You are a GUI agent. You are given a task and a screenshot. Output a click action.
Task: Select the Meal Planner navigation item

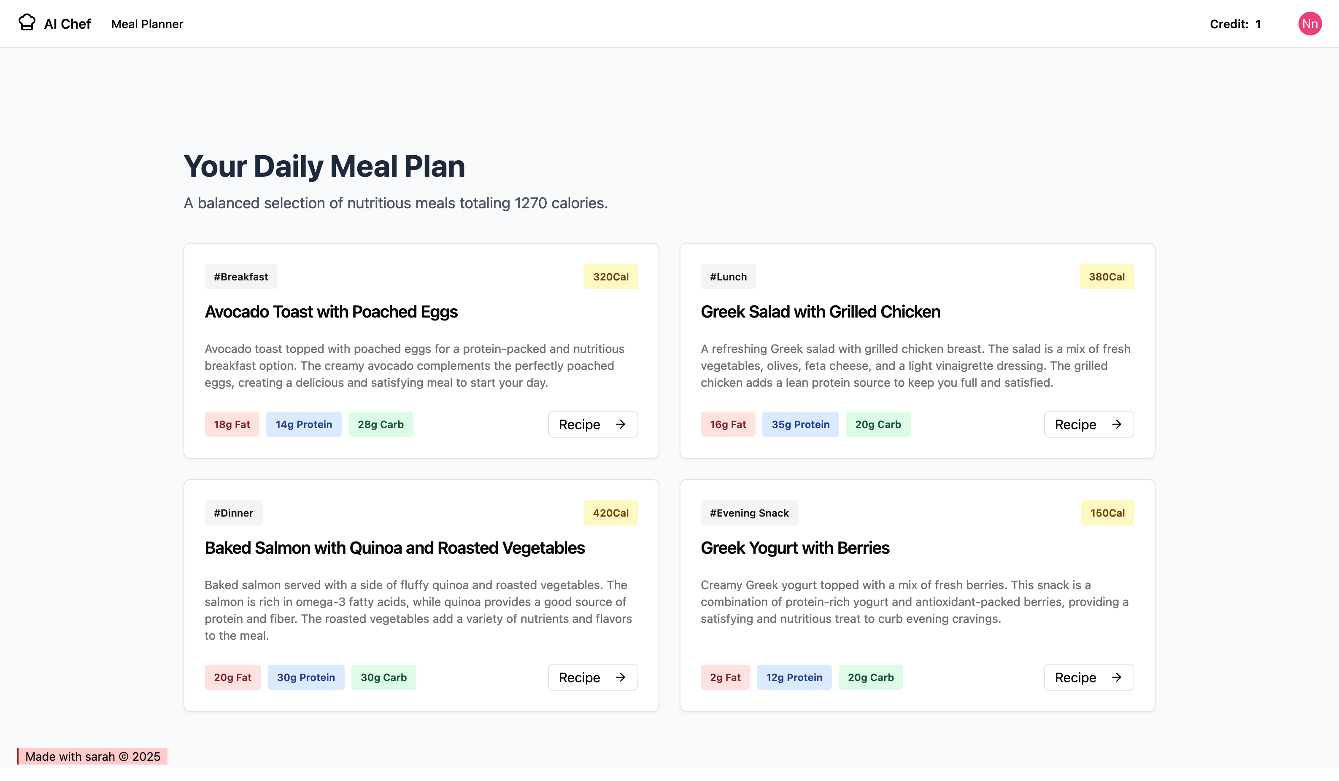point(147,24)
